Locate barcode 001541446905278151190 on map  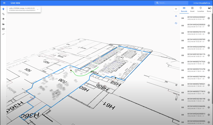click(209, 33)
